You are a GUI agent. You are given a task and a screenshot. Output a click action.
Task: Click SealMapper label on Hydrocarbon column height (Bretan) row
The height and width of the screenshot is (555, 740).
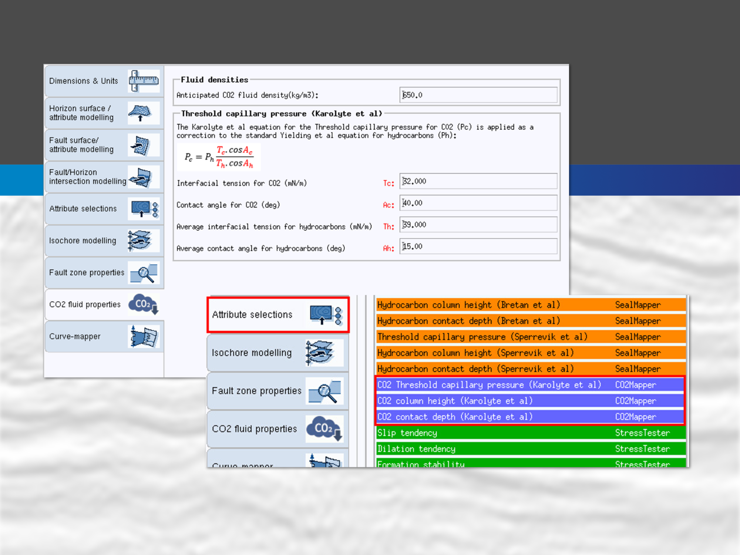click(x=638, y=305)
